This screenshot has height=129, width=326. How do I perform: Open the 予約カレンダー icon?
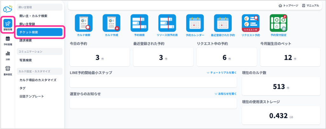click(x=195, y=23)
